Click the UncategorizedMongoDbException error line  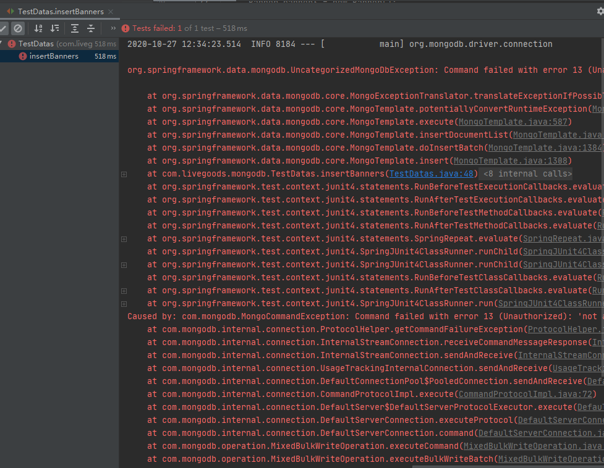point(365,70)
